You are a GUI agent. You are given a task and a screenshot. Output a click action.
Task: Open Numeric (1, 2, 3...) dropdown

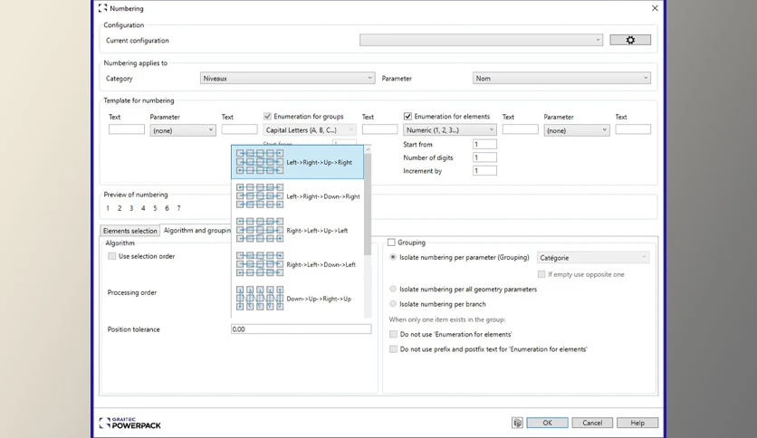tap(449, 129)
